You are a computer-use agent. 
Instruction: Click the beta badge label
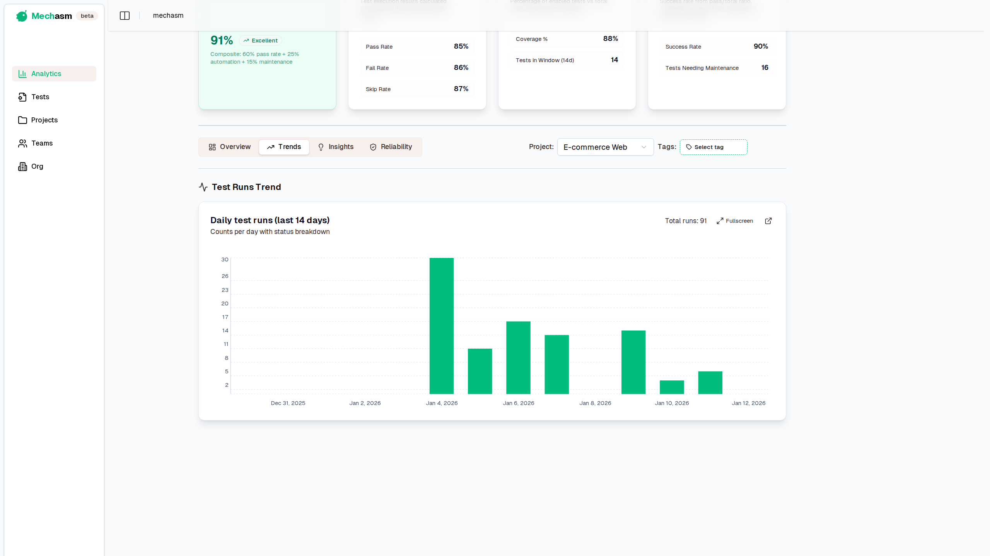point(87,16)
